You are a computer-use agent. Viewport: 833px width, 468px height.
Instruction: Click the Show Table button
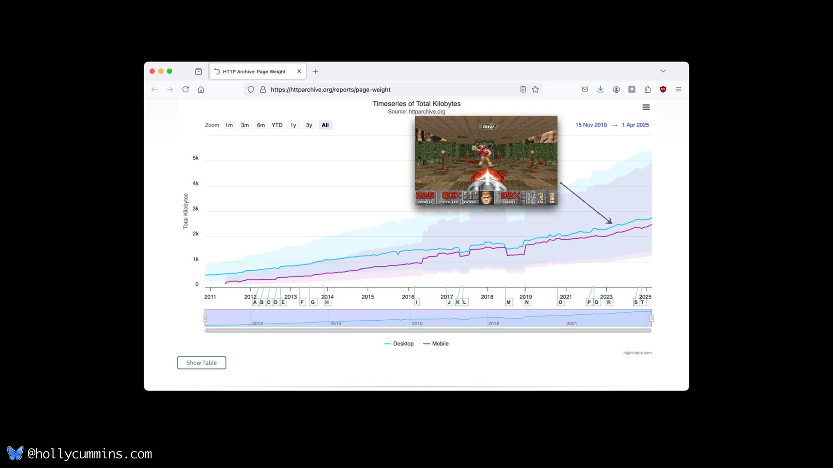pyautogui.click(x=201, y=363)
